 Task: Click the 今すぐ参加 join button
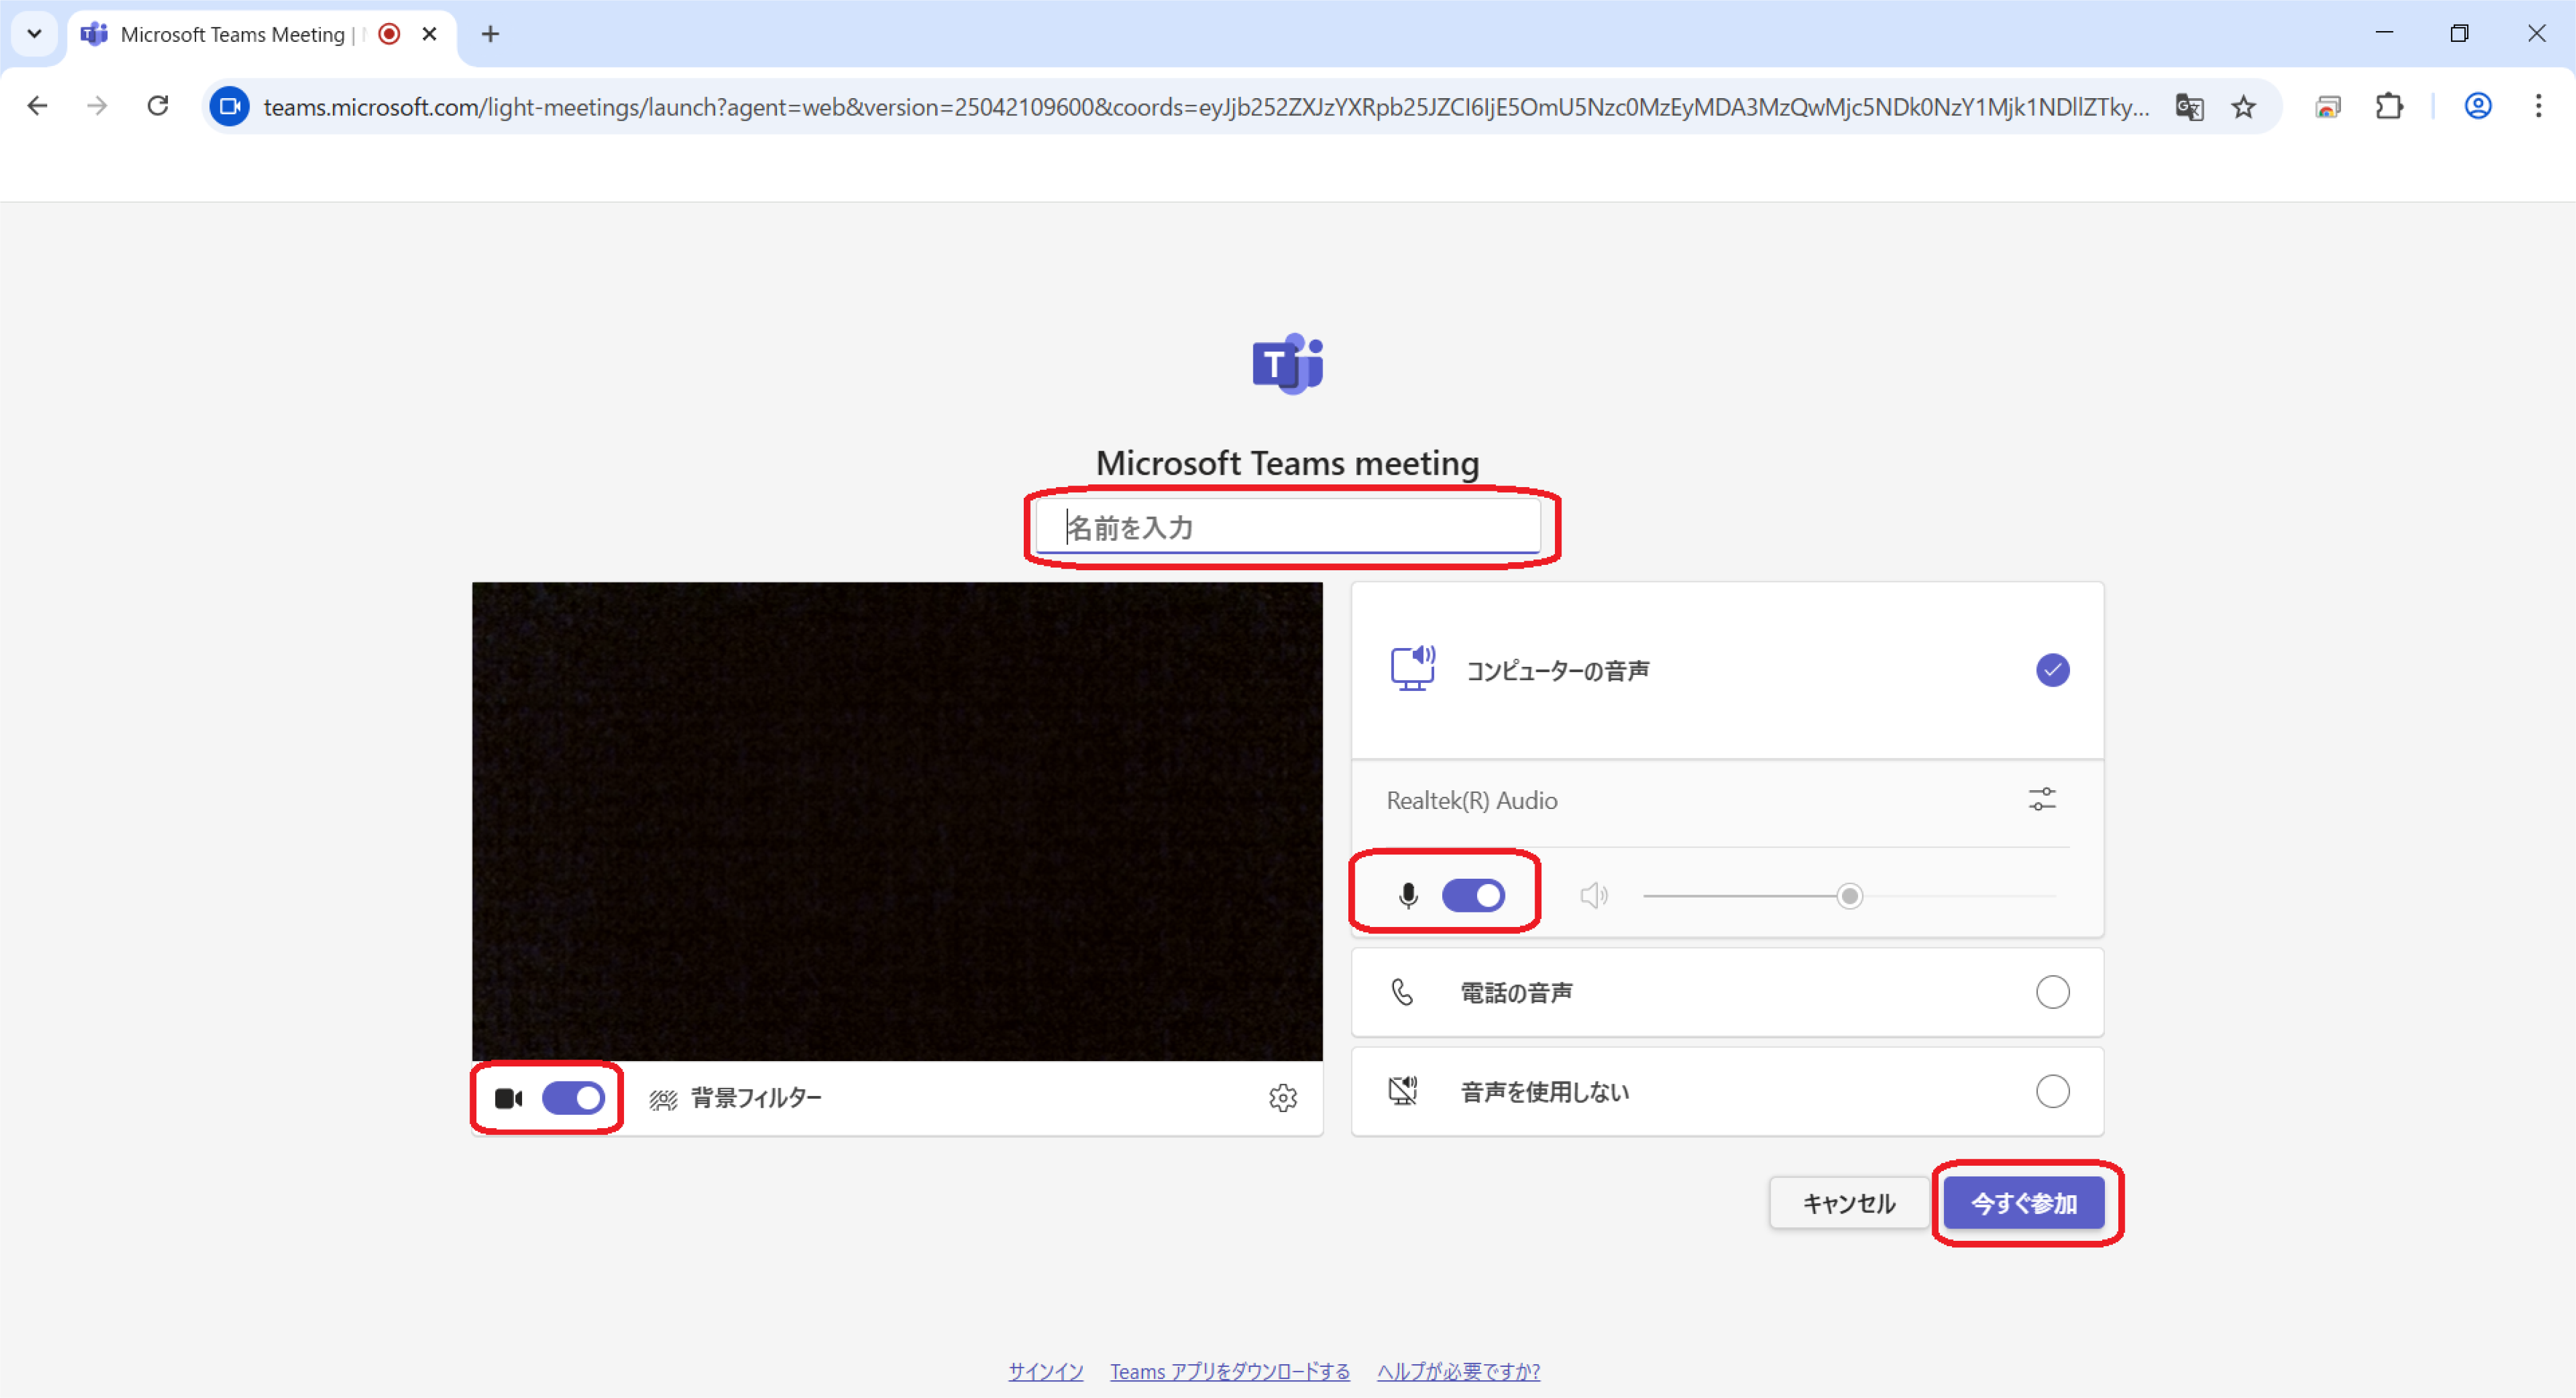coord(2024,1203)
